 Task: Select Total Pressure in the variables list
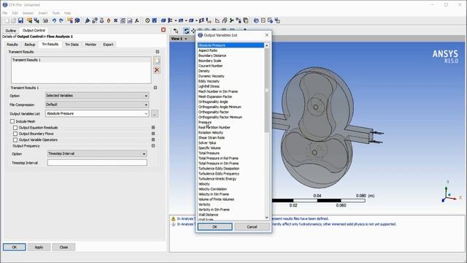pyautogui.click(x=209, y=153)
